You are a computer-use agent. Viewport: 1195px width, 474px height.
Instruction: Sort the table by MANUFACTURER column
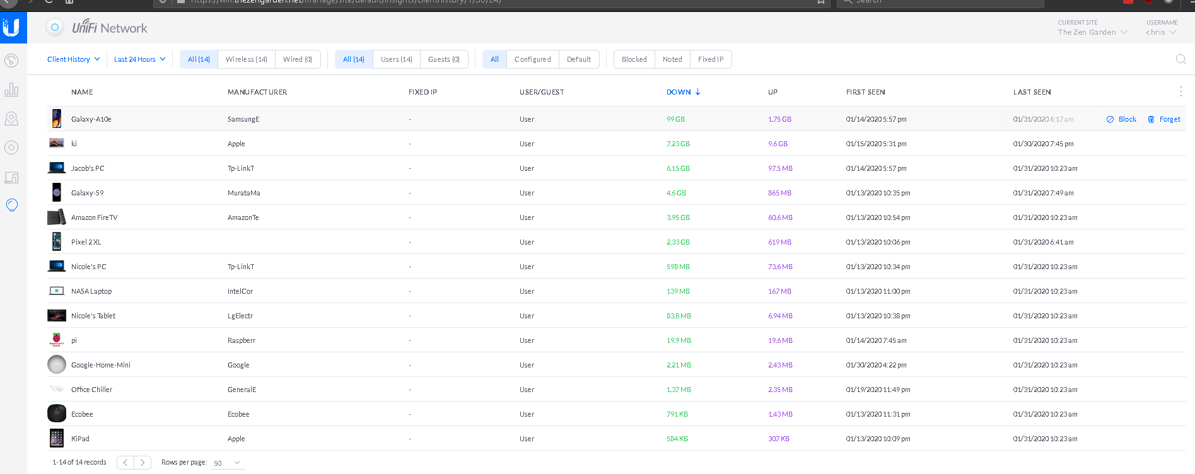pos(257,92)
